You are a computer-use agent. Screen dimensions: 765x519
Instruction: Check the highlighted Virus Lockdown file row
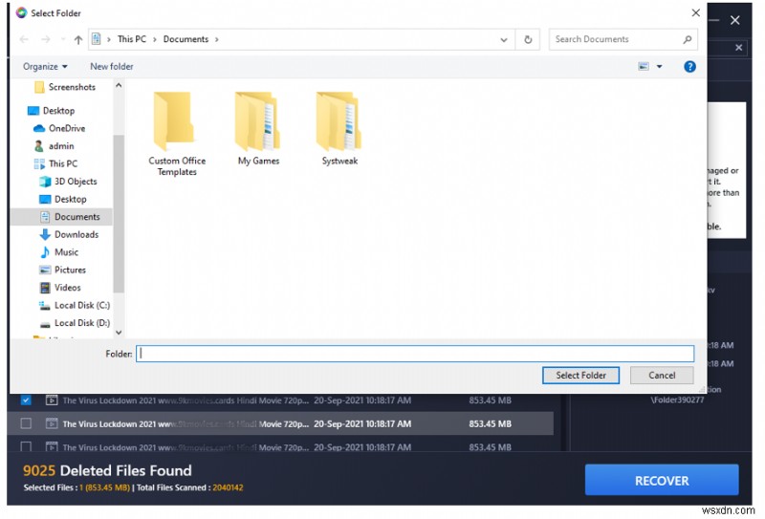point(26,423)
